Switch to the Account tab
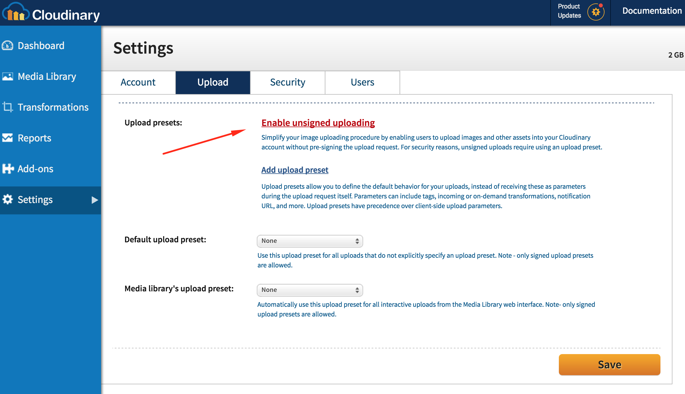 pyautogui.click(x=138, y=82)
